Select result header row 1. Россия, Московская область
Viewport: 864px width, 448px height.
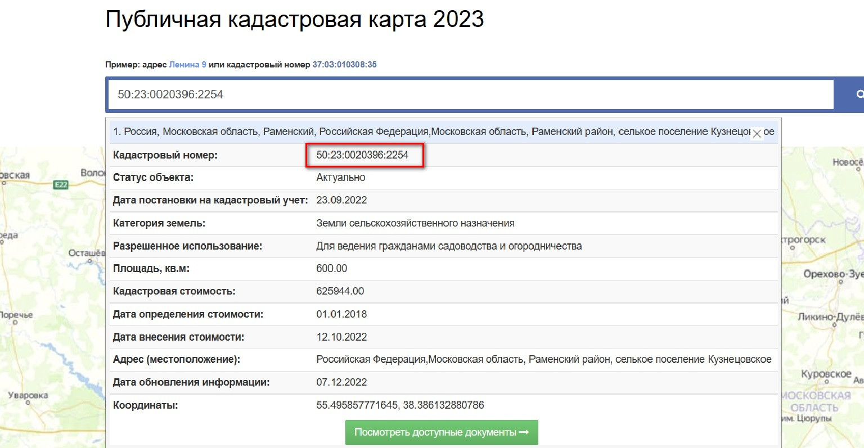pyautogui.click(x=443, y=132)
